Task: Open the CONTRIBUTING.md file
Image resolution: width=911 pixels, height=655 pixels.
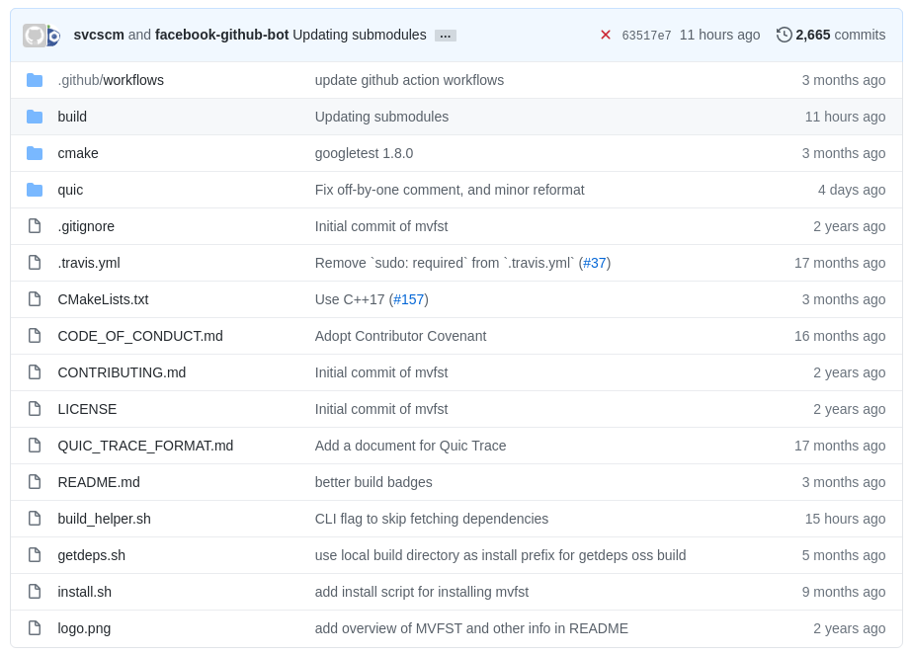Action: (x=122, y=371)
